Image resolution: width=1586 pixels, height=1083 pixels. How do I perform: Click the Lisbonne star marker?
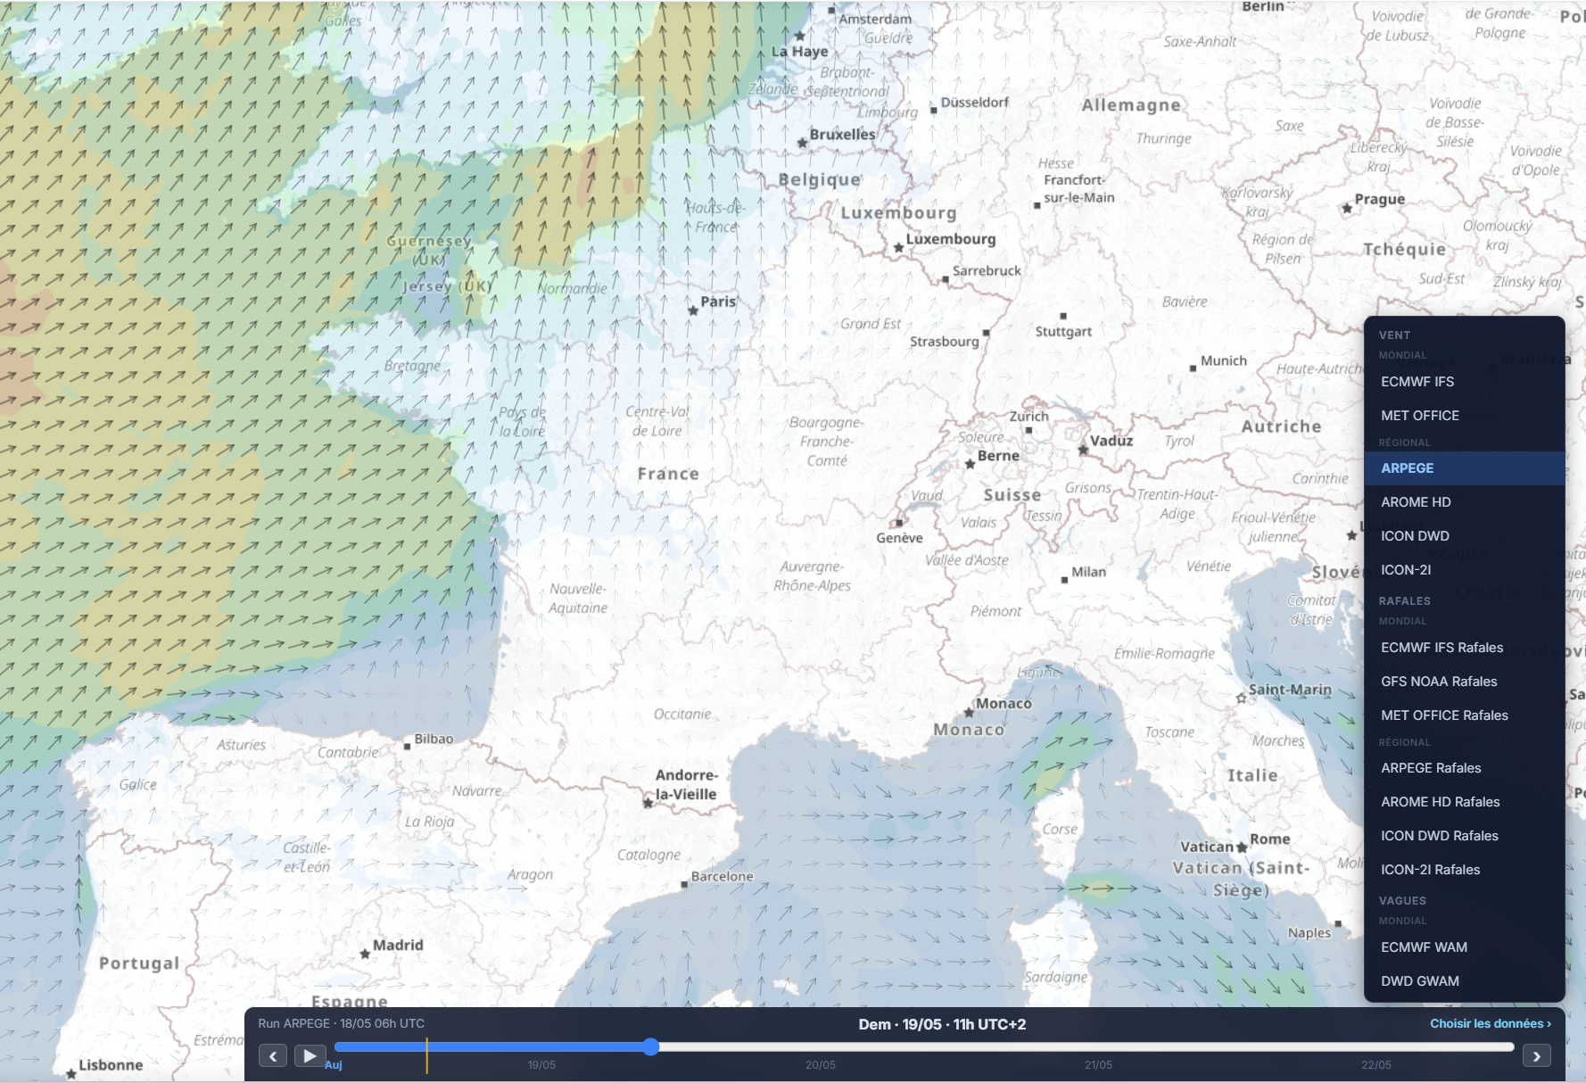pos(70,1073)
